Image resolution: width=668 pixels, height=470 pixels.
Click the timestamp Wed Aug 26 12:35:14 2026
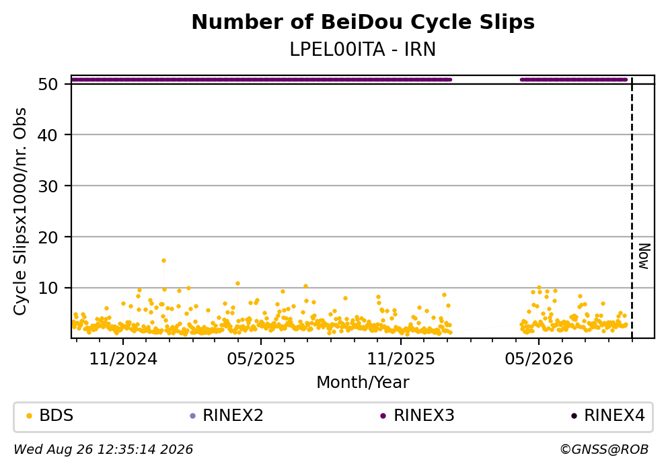coord(103,450)
